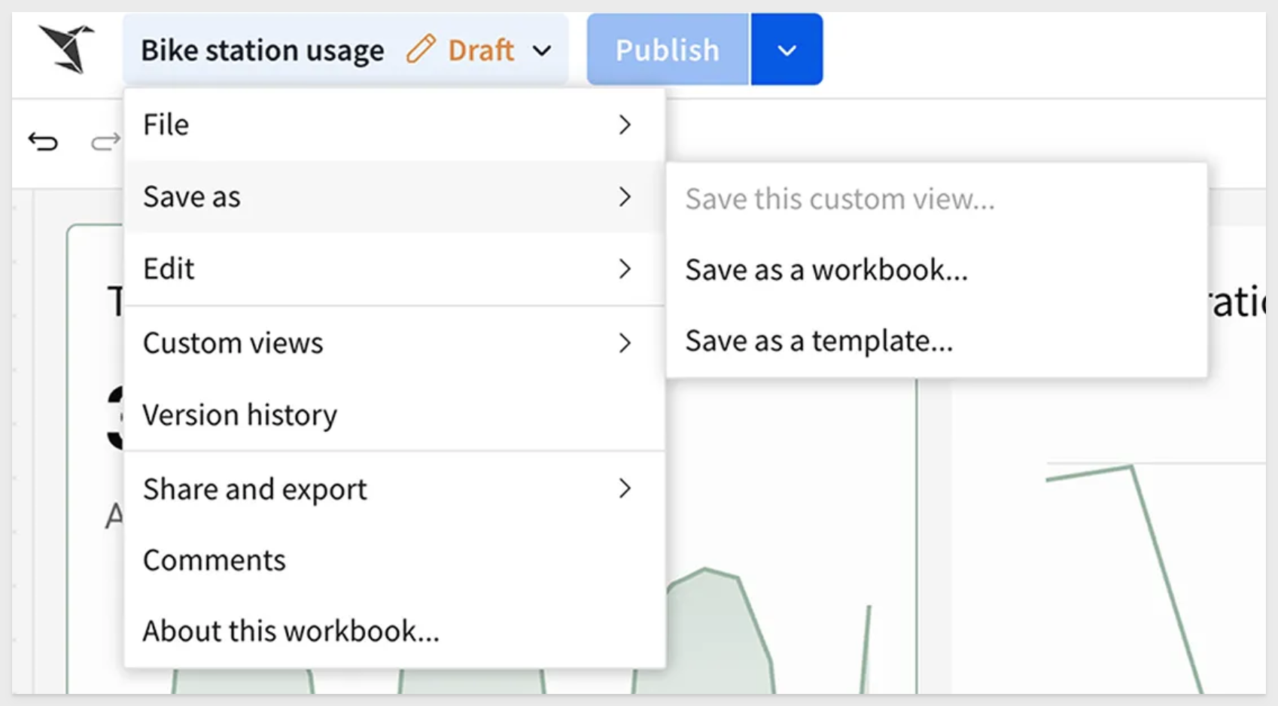Select Save this custom view option
1278x706 pixels.
tap(839, 199)
